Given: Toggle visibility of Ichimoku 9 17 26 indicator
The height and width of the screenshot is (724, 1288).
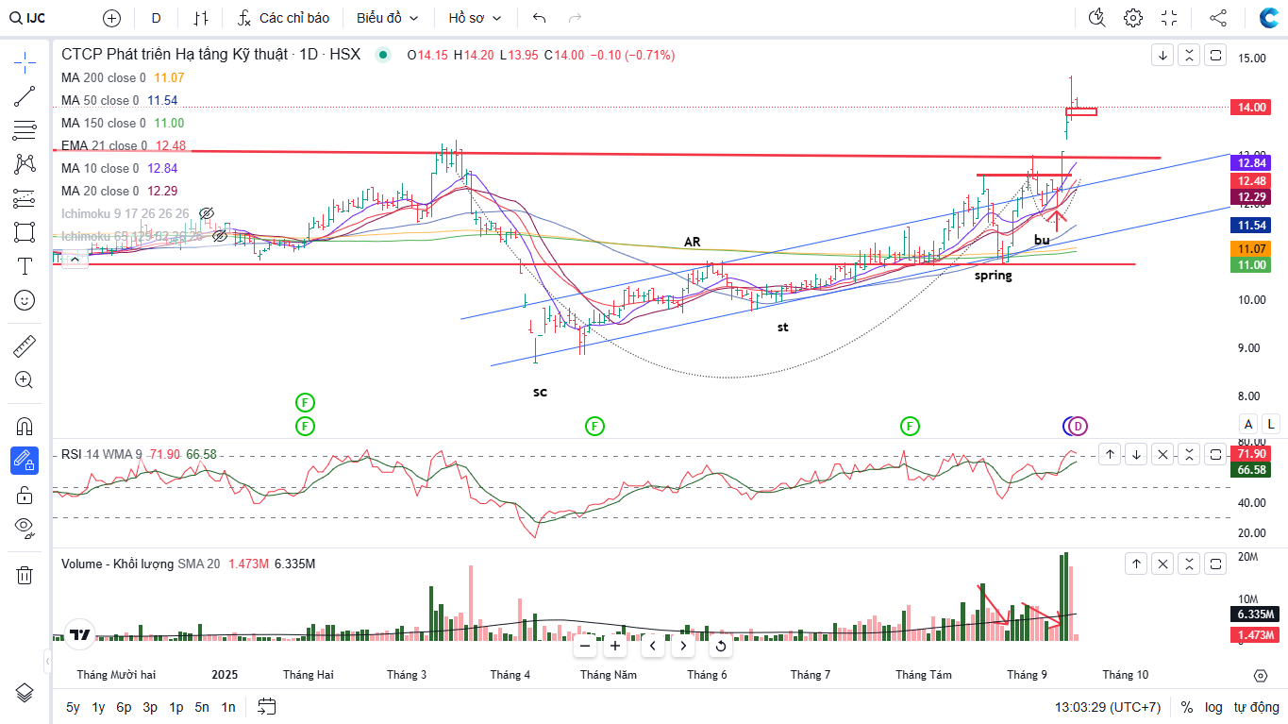Looking at the screenshot, I should click(x=208, y=214).
